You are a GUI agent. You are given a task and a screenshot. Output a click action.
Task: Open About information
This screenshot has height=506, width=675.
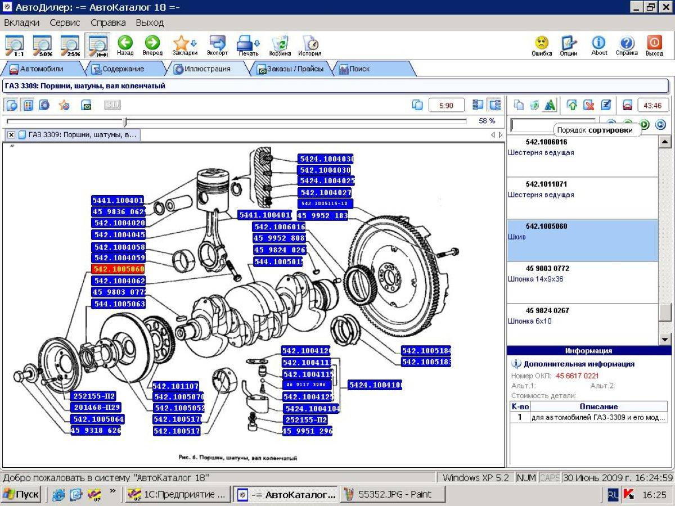(x=599, y=46)
